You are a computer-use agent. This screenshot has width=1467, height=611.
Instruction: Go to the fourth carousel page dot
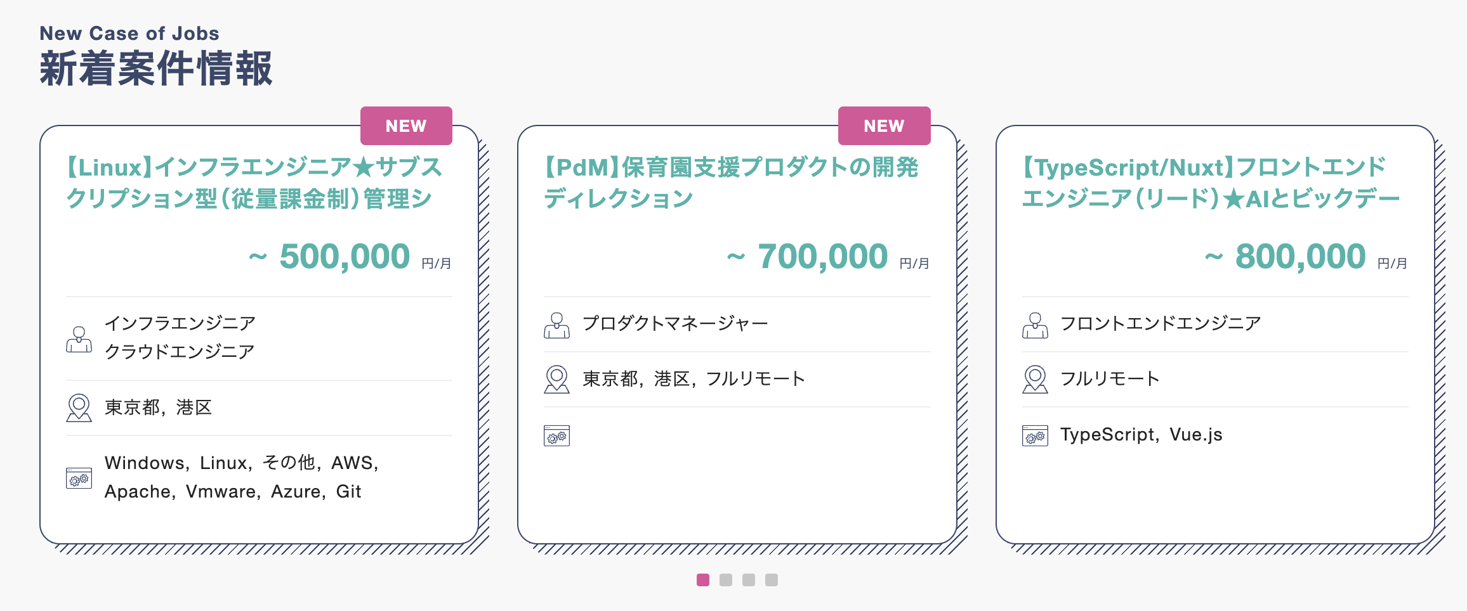[x=772, y=580]
